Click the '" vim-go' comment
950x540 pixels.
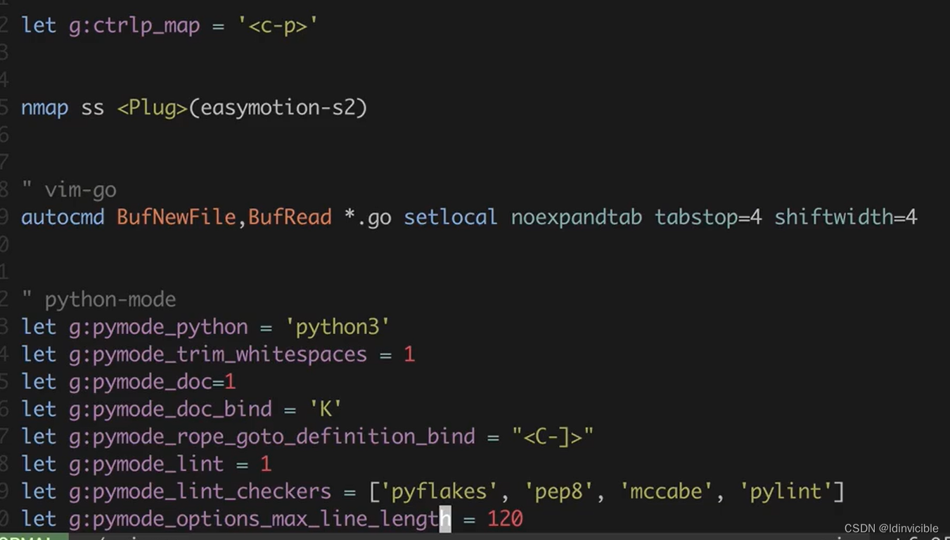point(69,190)
